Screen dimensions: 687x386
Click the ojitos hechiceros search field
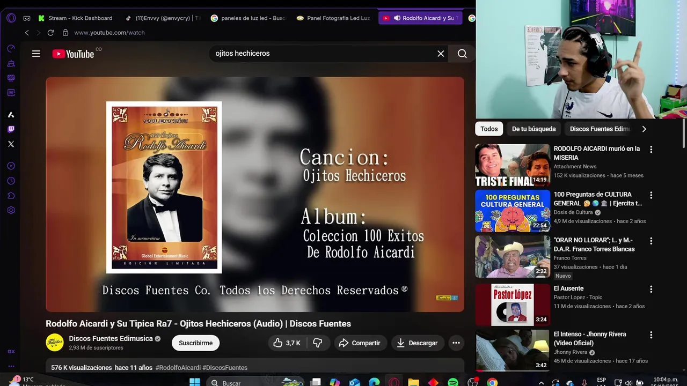coord(322,54)
